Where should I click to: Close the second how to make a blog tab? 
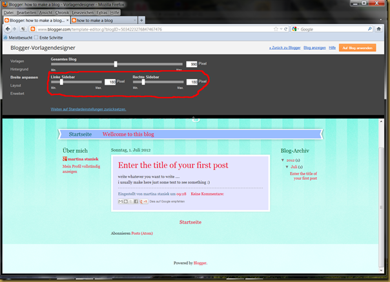click(x=135, y=20)
